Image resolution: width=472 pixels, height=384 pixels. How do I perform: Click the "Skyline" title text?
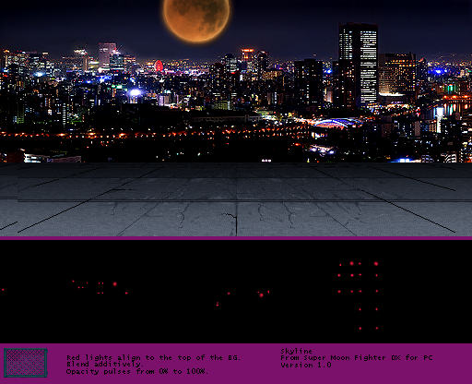(x=296, y=351)
